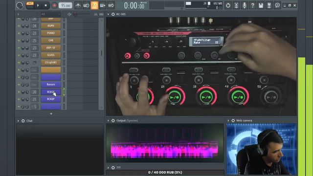Click the '???' panel gear icon
This screenshot has height=176, width=313.
pyautogui.click(x=113, y=167)
